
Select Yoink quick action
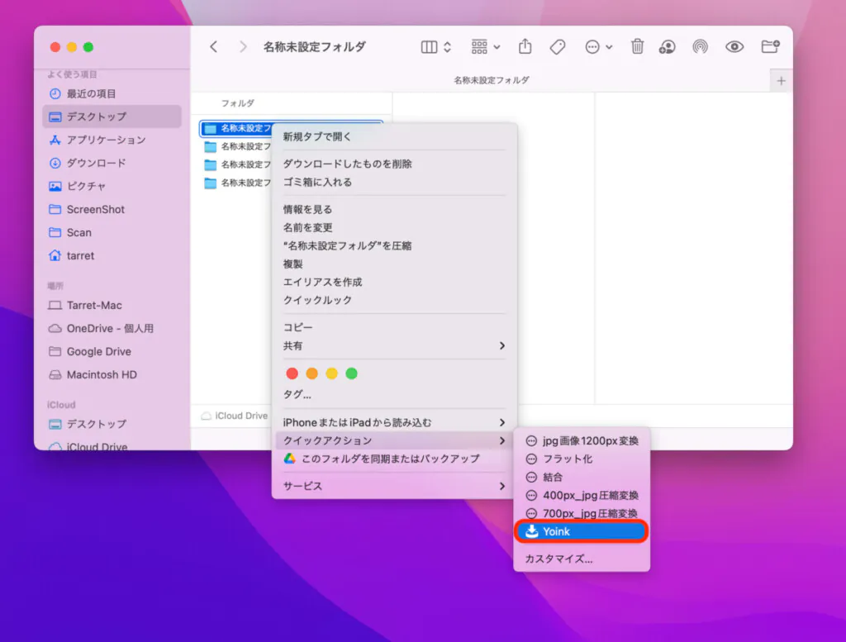[582, 531]
